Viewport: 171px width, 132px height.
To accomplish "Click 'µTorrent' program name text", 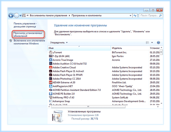I will [x=57, y=52].
